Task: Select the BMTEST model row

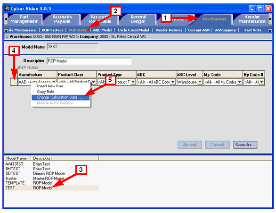Action: tap(52, 169)
